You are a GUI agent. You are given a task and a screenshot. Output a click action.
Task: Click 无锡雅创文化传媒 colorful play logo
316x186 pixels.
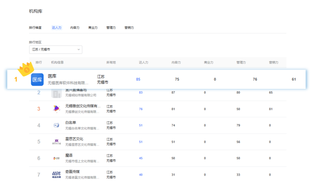[x=56, y=109]
